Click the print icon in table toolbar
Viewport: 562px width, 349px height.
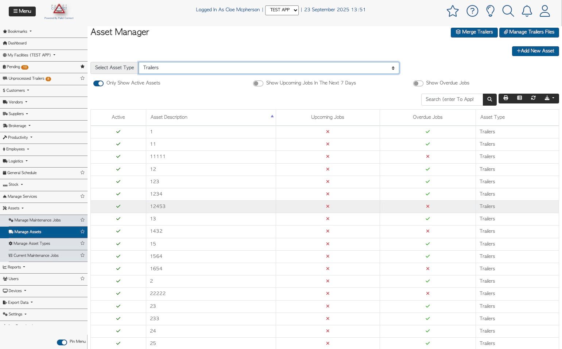pos(506,98)
